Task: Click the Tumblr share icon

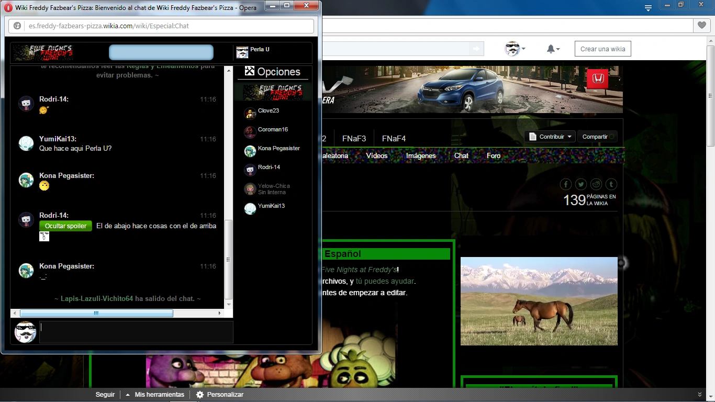Action: (611, 184)
